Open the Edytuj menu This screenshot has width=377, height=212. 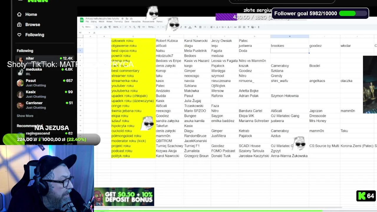(94, 21)
